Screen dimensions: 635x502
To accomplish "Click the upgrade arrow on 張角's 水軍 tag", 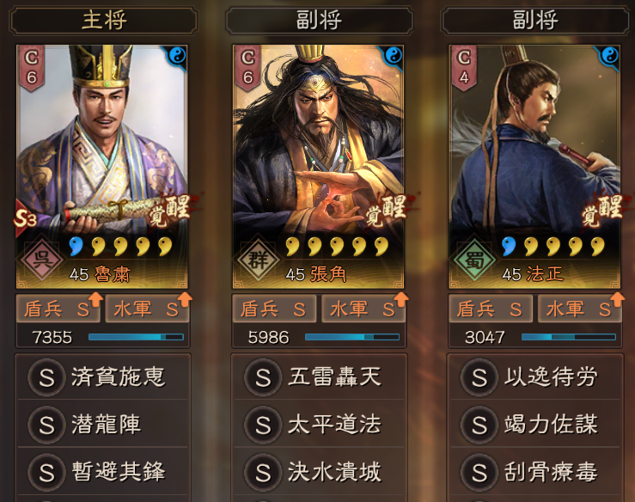I will click(400, 299).
